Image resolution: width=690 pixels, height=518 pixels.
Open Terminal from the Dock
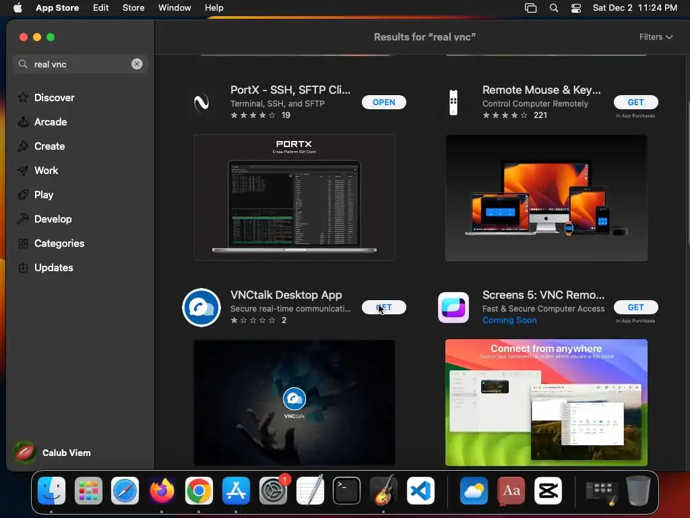click(347, 490)
